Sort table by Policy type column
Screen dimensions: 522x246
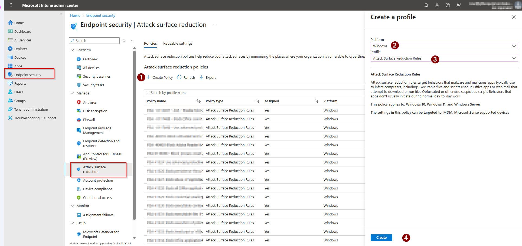click(257, 101)
